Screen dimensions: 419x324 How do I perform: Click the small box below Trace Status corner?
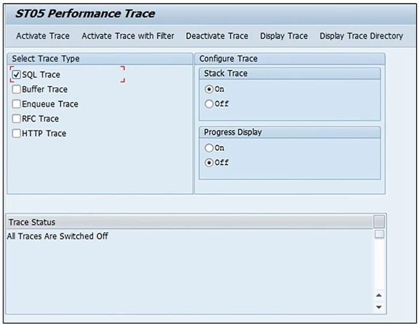pyautogui.click(x=379, y=234)
